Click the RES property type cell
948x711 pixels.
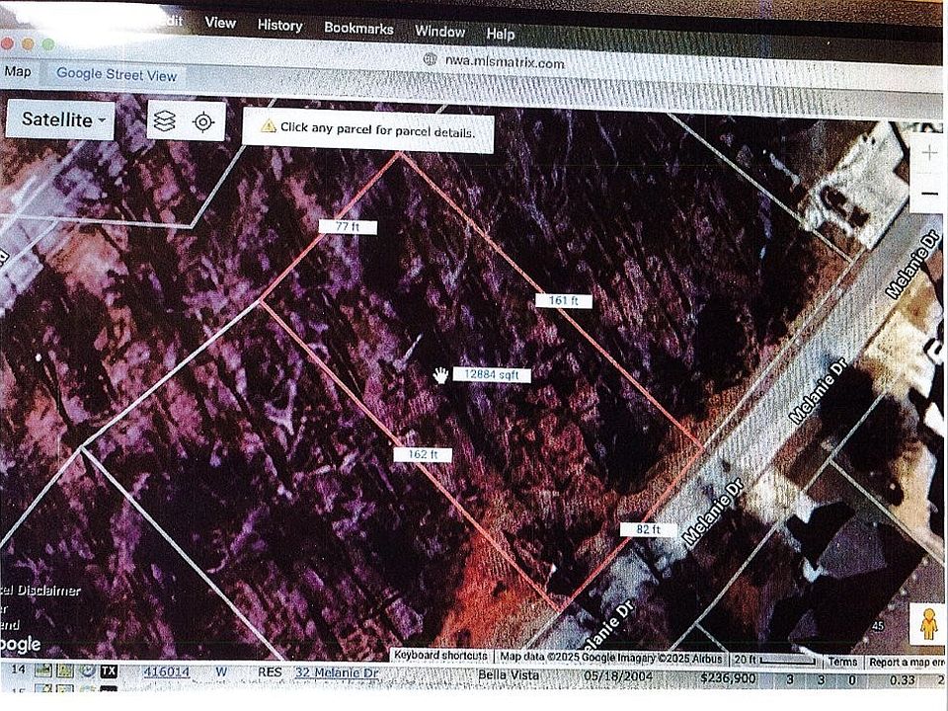(x=270, y=672)
